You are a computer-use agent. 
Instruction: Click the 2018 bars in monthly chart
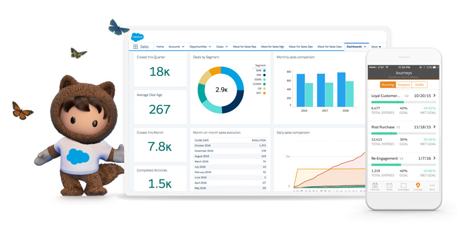[x=346, y=89]
